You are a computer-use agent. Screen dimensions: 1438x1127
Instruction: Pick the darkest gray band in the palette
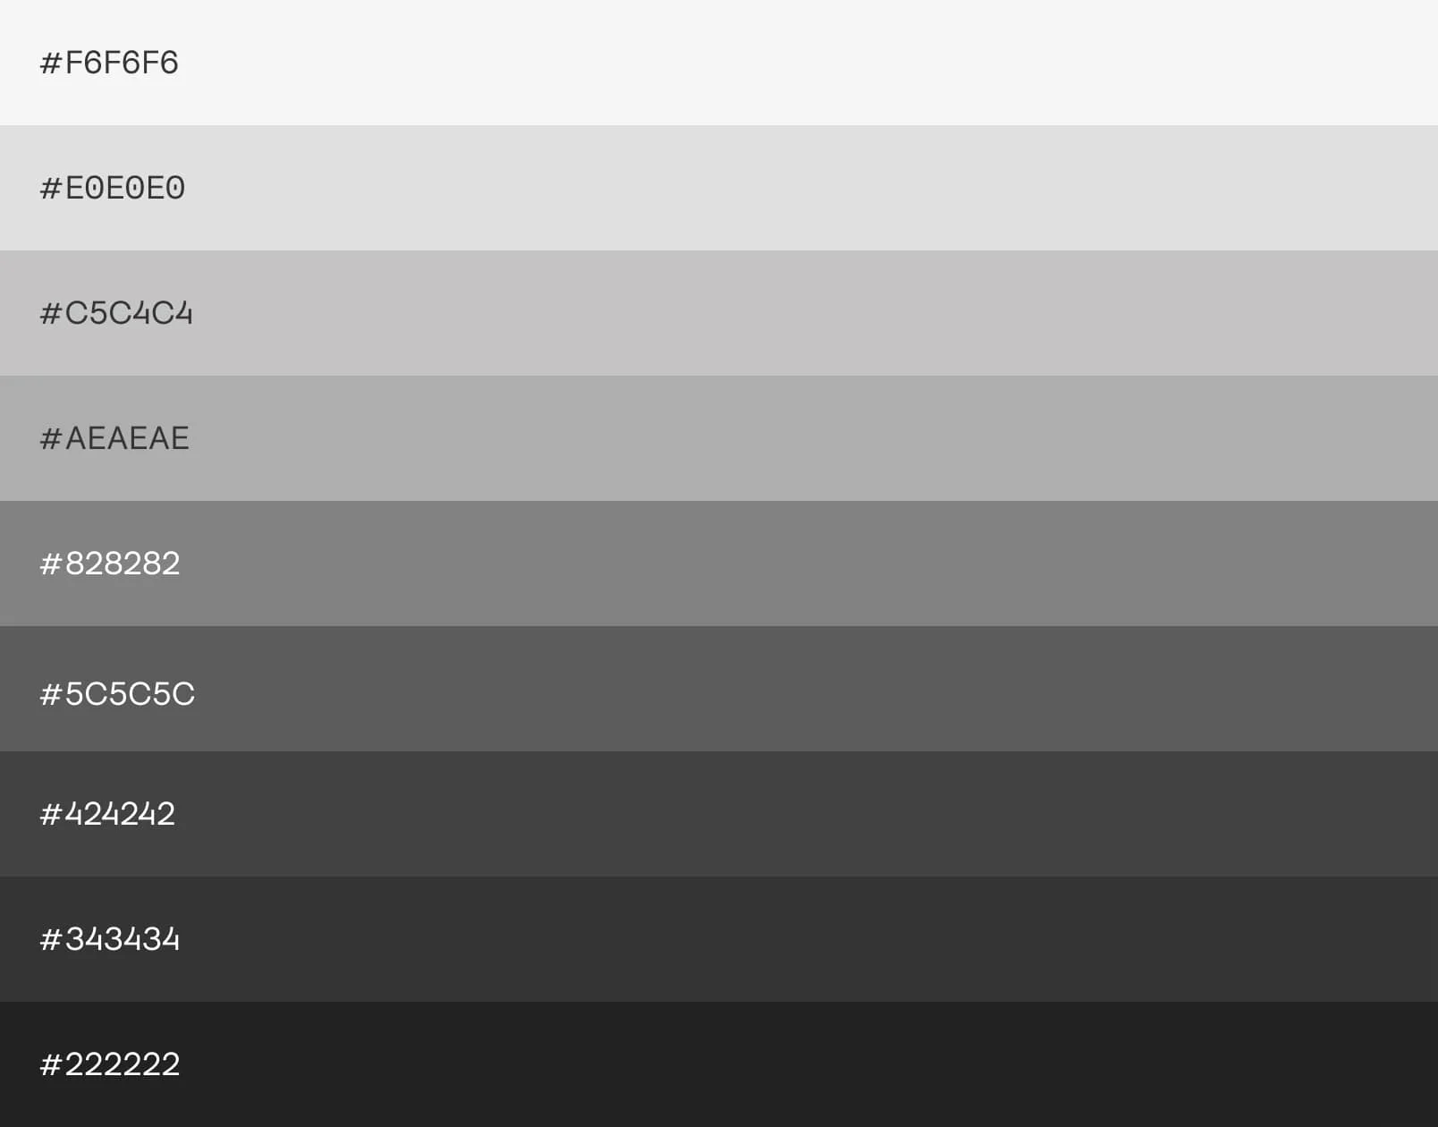tap(719, 1064)
